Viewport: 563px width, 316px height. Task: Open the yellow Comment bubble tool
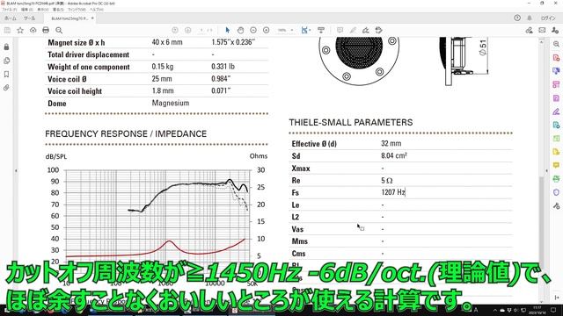pyautogui.click(x=556, y=166)
